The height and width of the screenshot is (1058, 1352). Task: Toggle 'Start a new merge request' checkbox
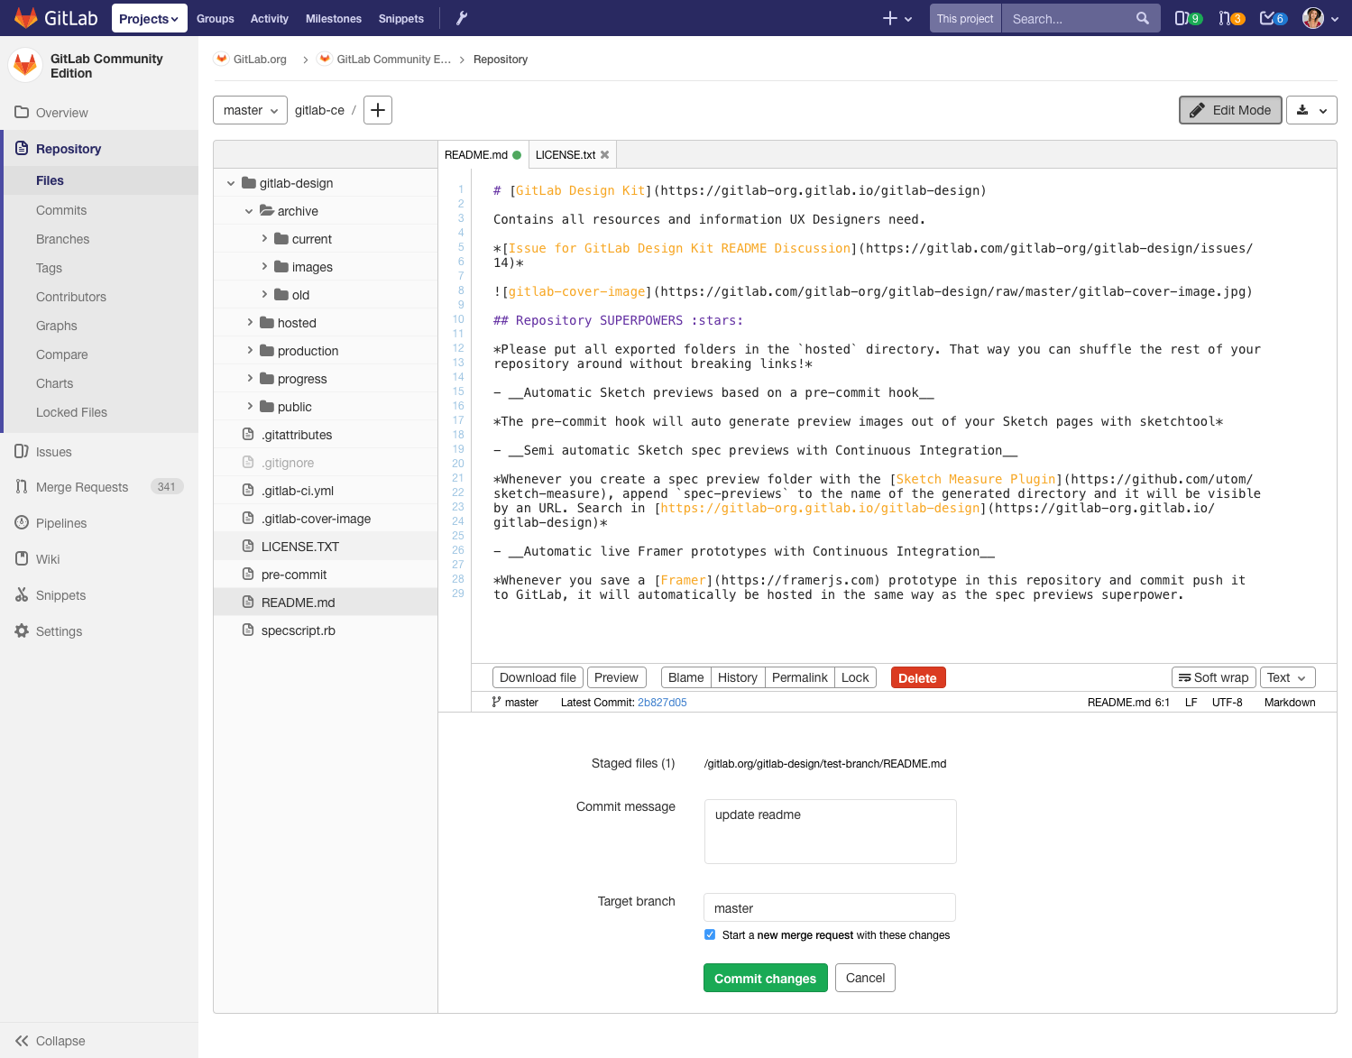[710, 934]
